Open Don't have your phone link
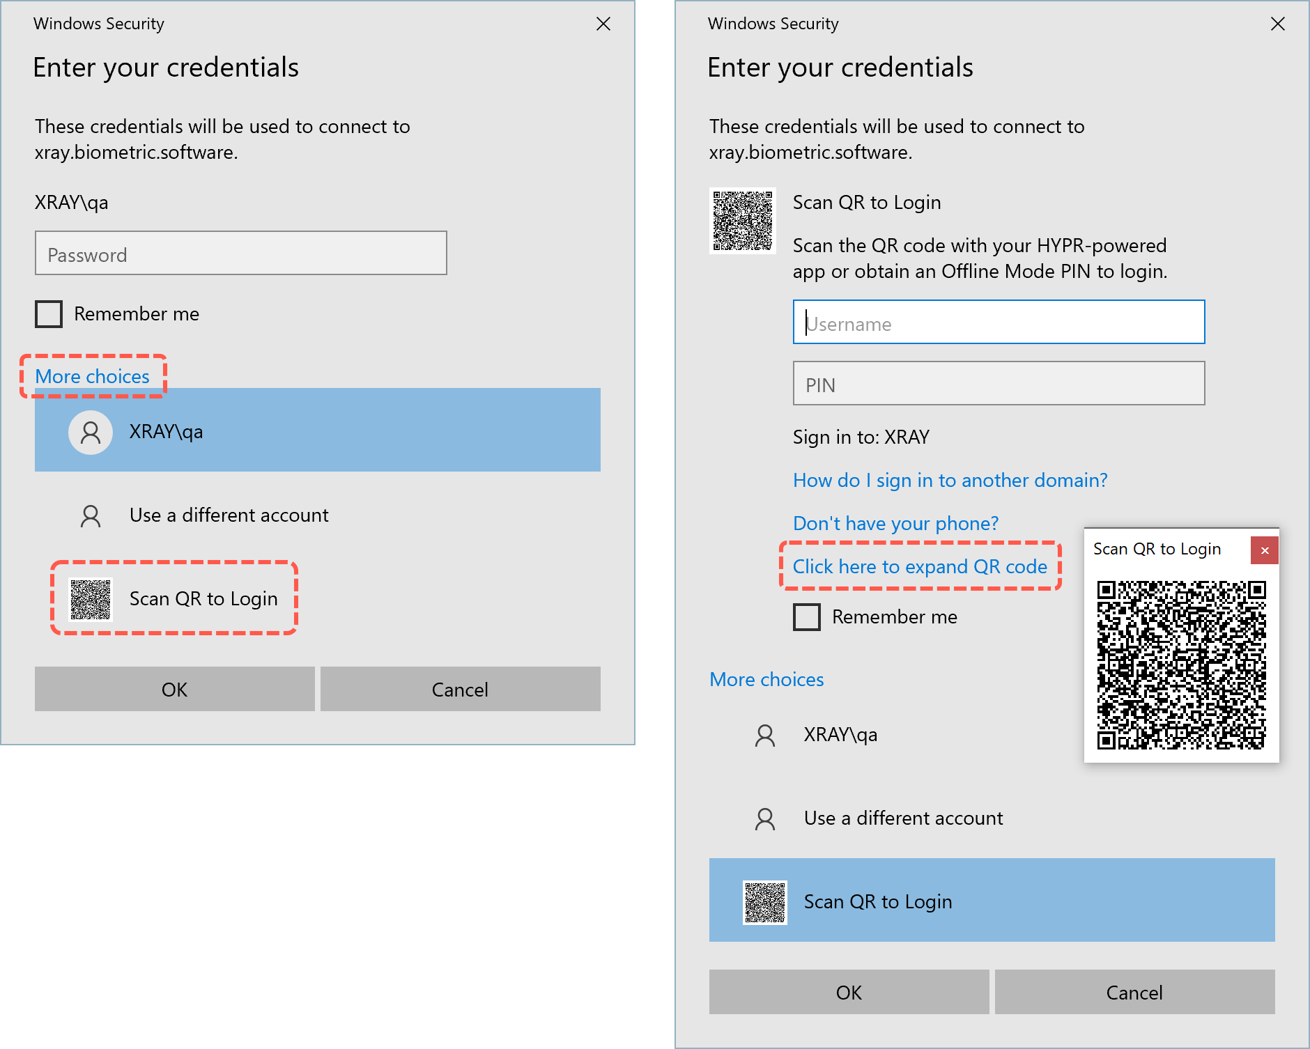This screenshot has width=1310, height=1049. (x=895, y=523)
